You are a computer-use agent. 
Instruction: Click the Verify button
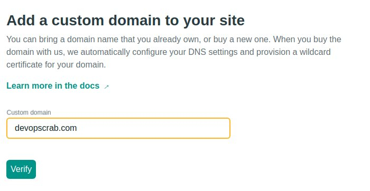[21, 169]
